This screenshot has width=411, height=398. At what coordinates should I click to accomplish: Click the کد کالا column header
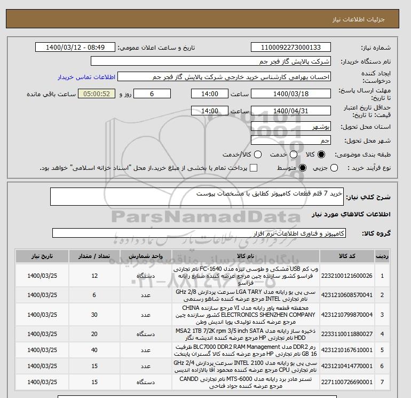[x=347, y=256]
